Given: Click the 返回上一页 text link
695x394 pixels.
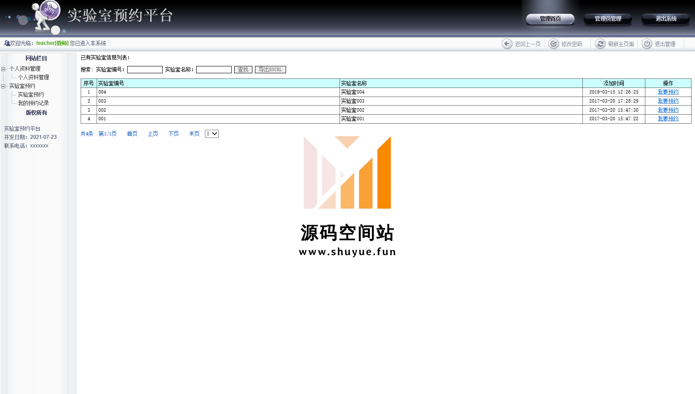Looking at the screenshot, I should [x=528, y=44].
